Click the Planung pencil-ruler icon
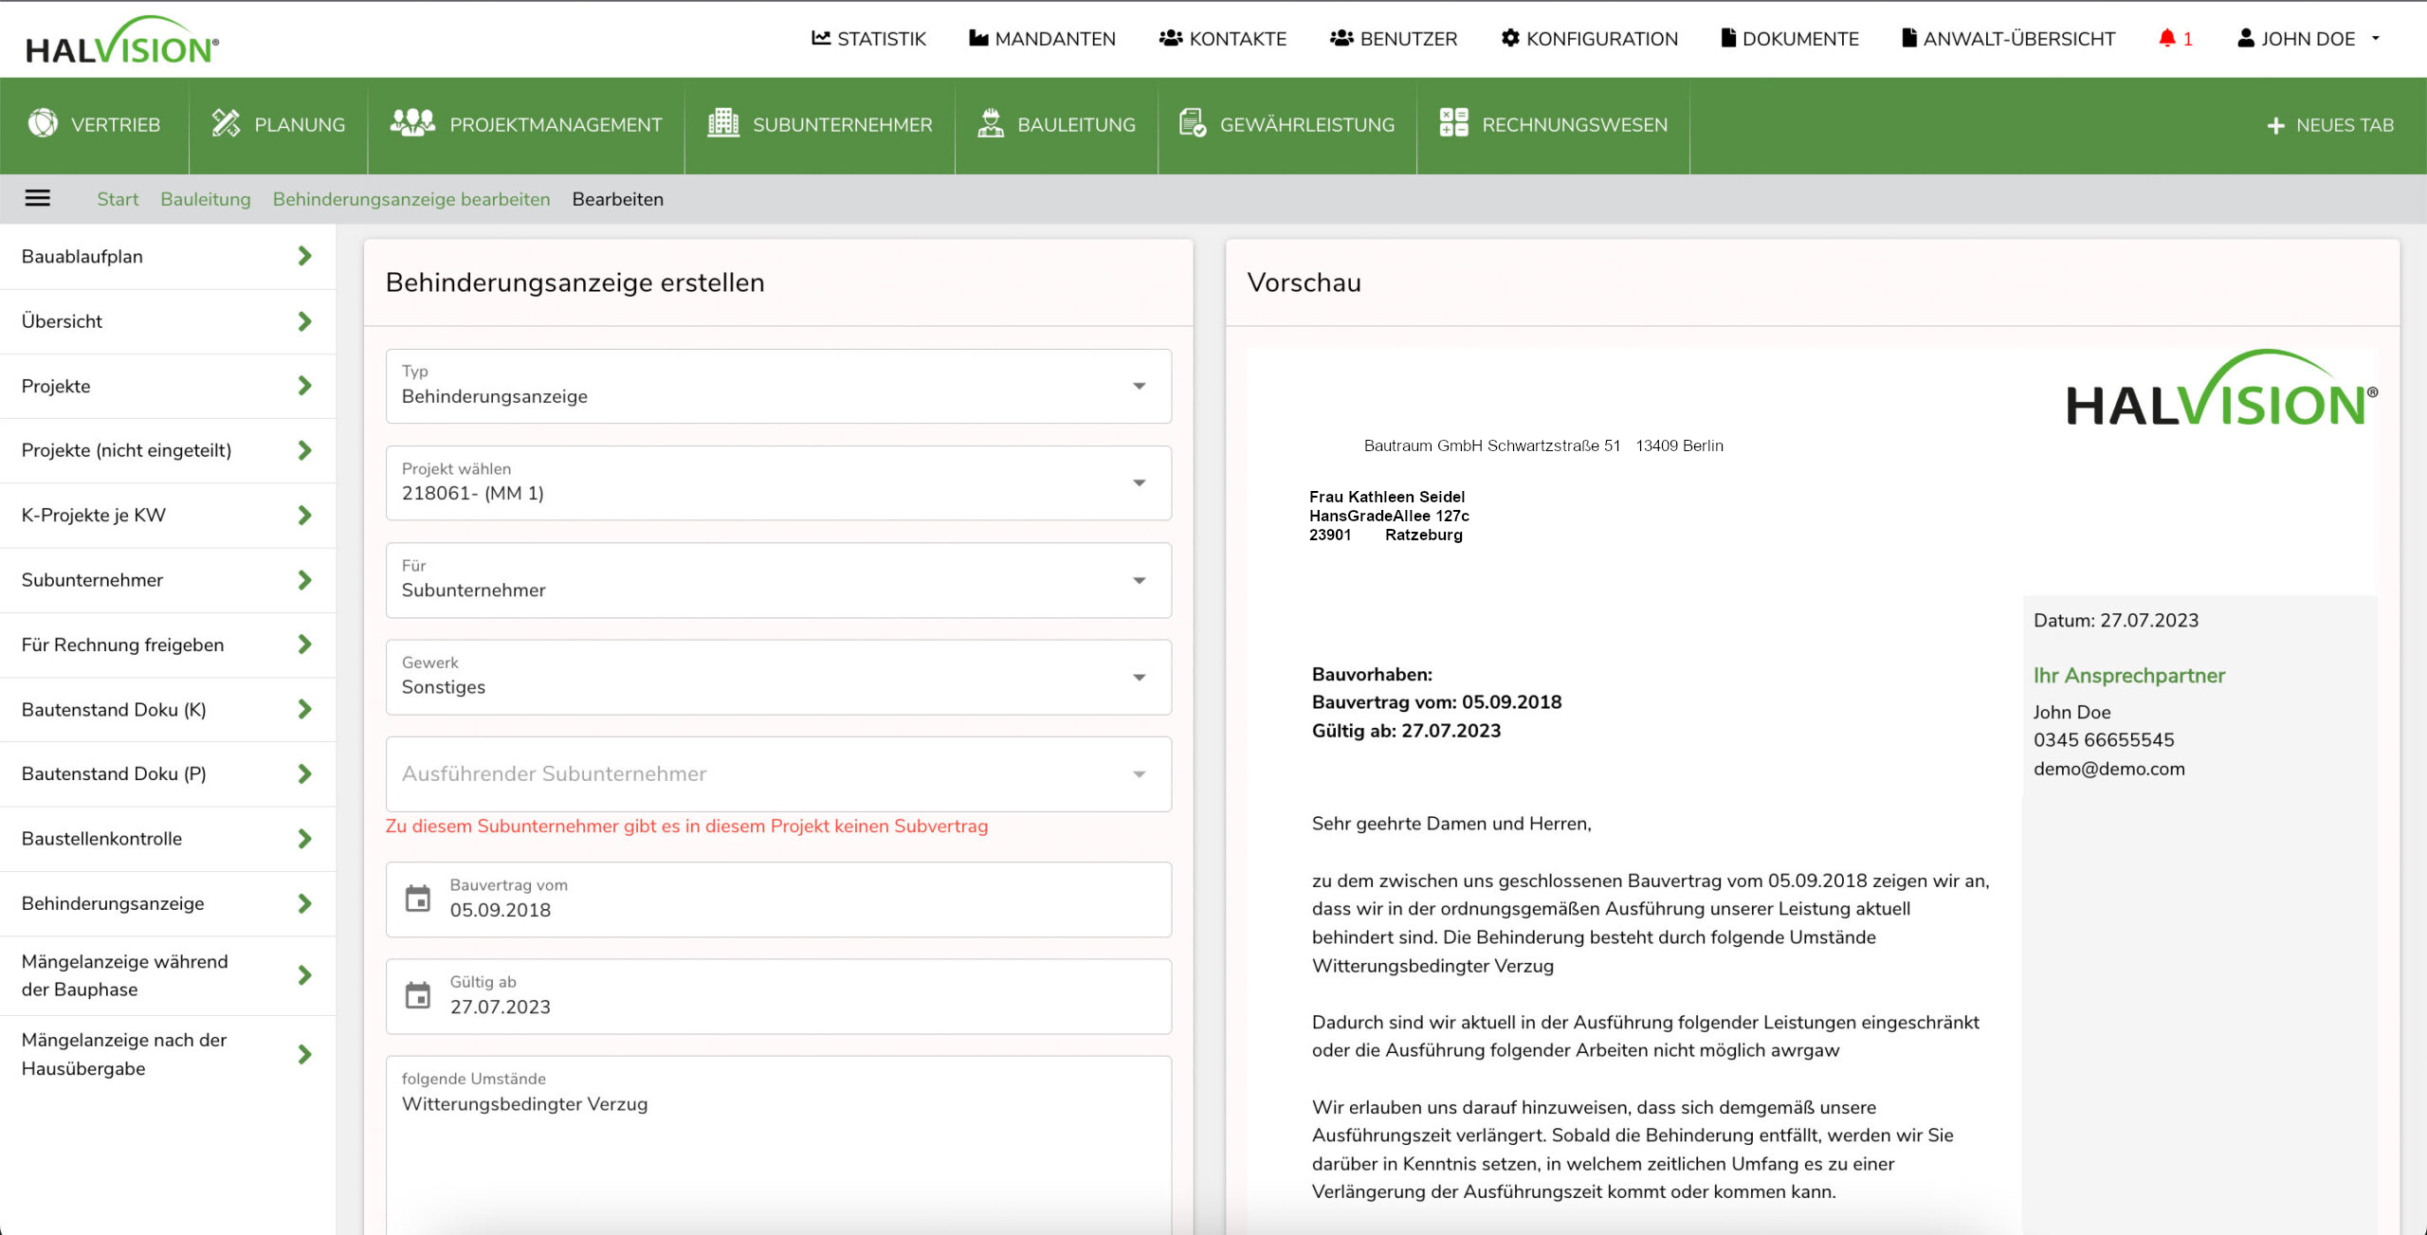 [226, 123]
